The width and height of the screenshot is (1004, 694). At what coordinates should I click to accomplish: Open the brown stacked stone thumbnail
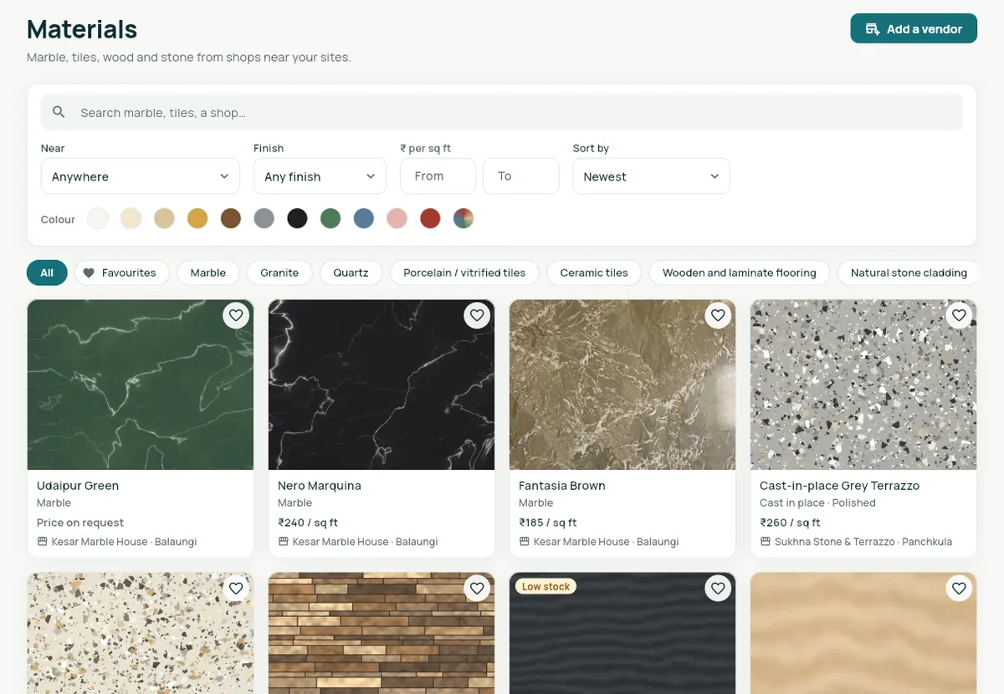click(382, 633)
